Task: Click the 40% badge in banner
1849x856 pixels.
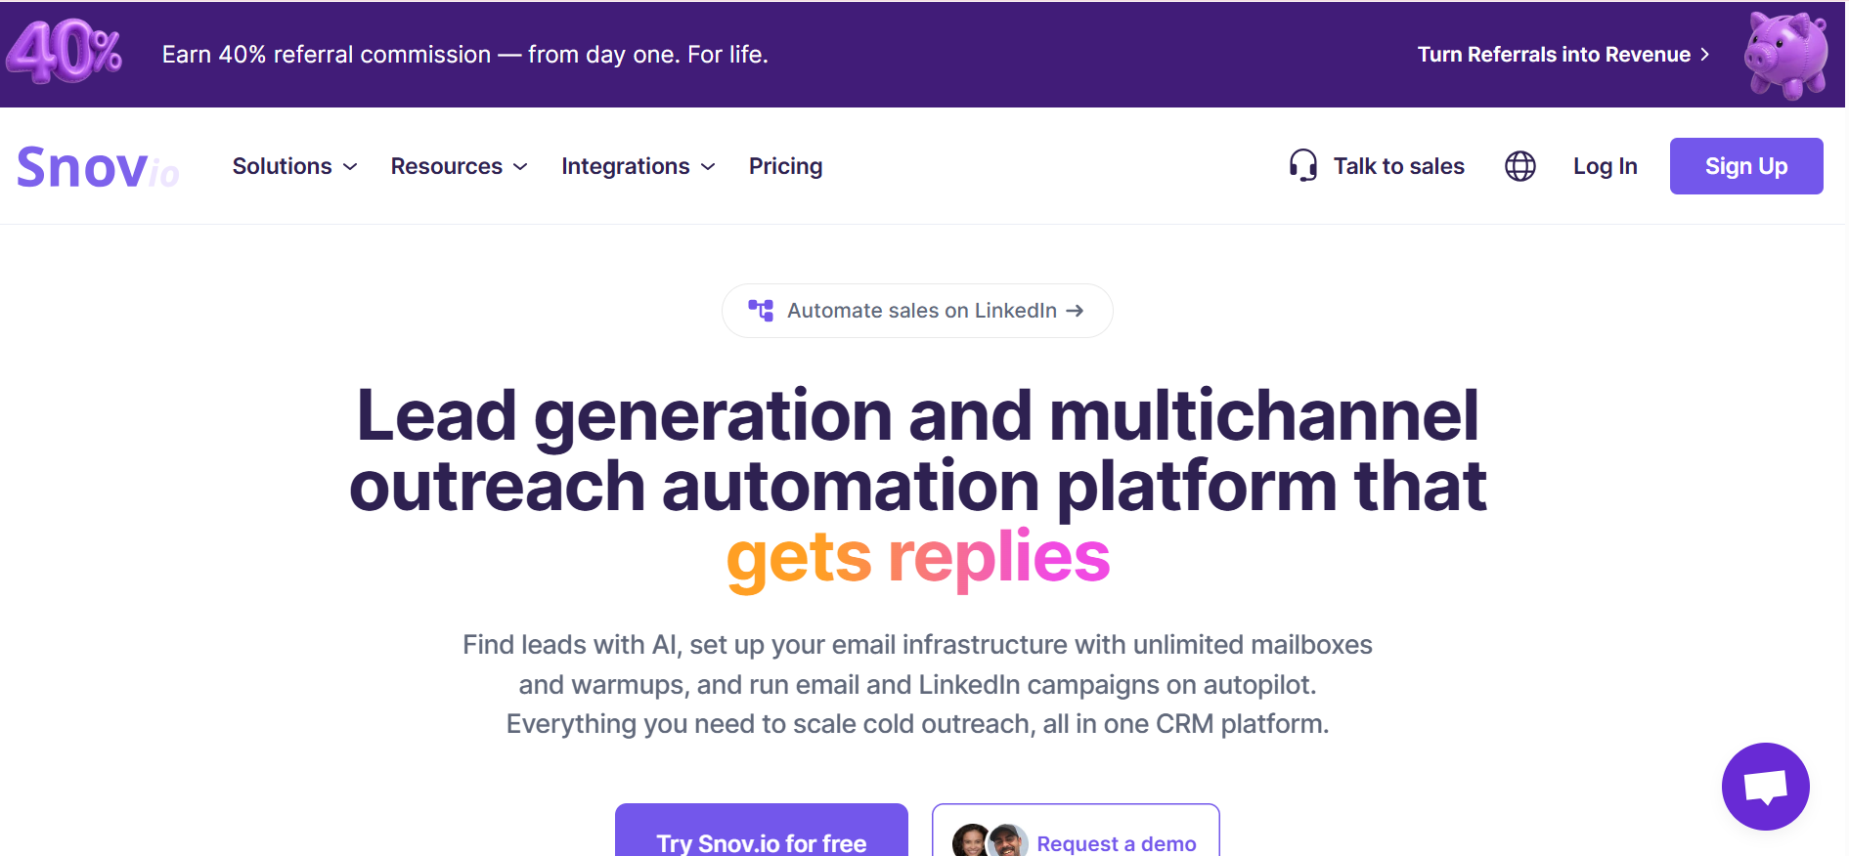Action: point(65,53)
